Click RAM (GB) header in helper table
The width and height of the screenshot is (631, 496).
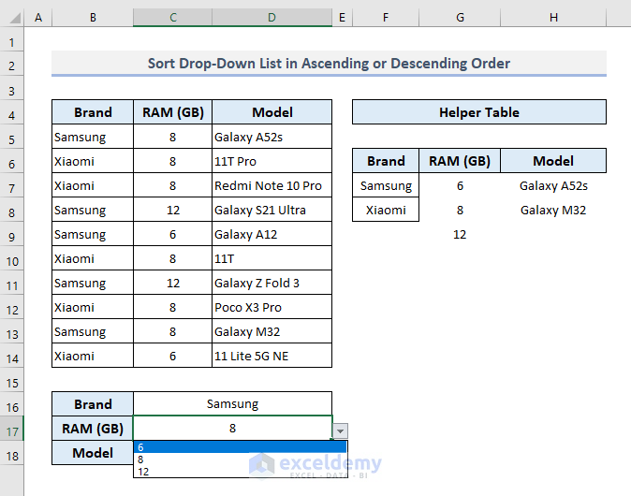tap(460, 161)
